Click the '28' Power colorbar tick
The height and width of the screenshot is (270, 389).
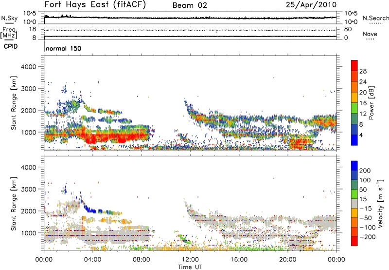pyautogui.click(x=363, y=71)
